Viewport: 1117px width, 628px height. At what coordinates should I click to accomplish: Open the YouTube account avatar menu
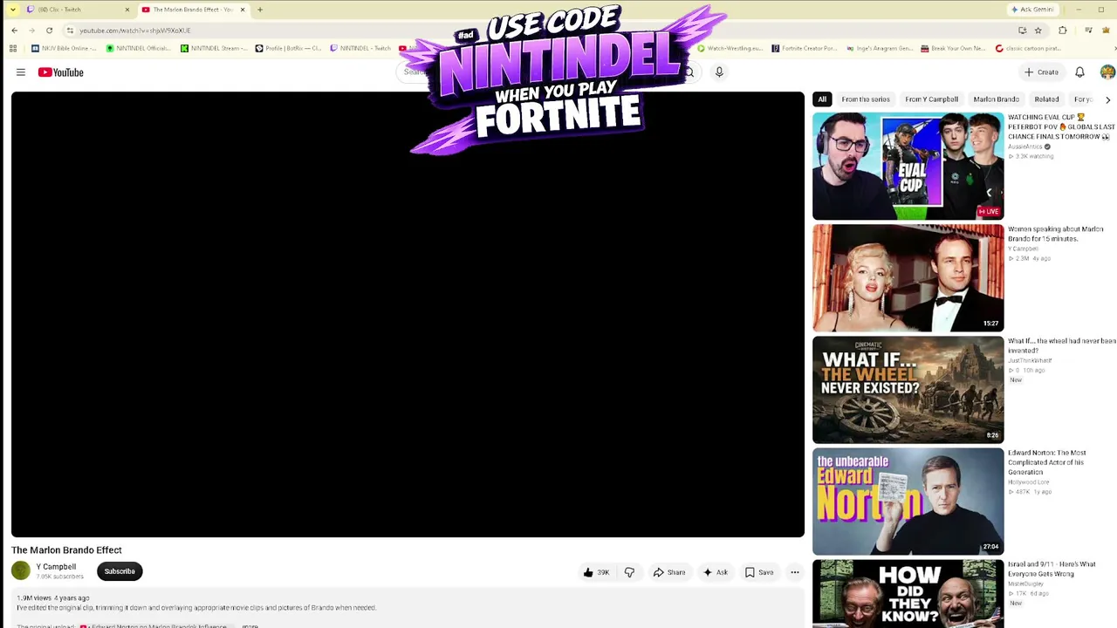click(x=1107, y=72)
